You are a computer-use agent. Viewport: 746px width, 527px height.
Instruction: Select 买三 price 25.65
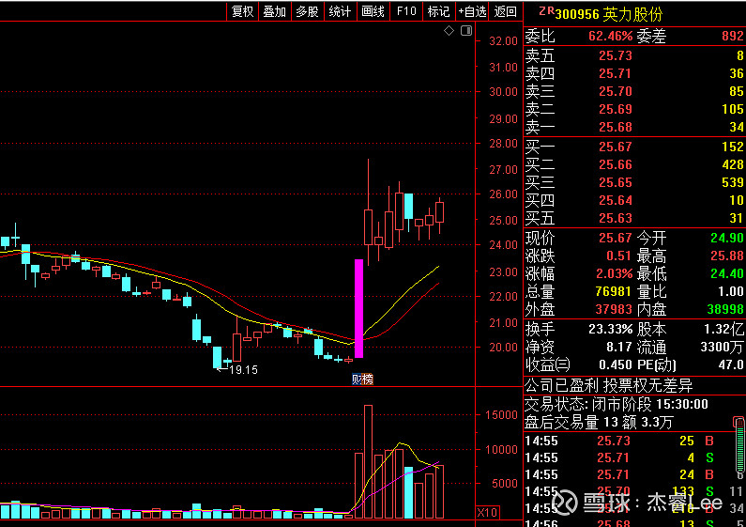[616, 182]
